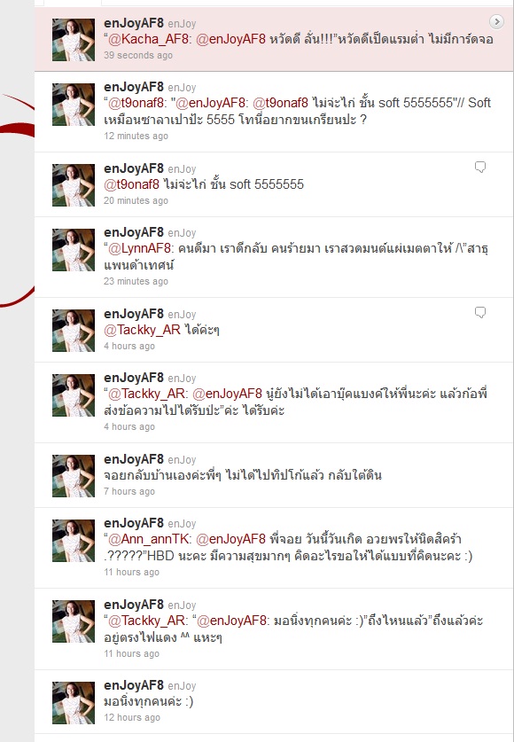
Task: Click the avatar beside the 12 hours ago tweet
Action: tap(74, 703)
